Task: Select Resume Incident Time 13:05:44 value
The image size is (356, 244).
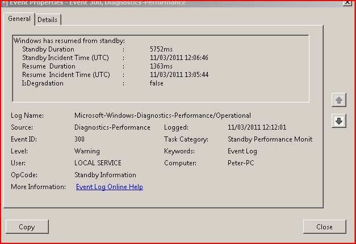Action: (x=179, y=75)
